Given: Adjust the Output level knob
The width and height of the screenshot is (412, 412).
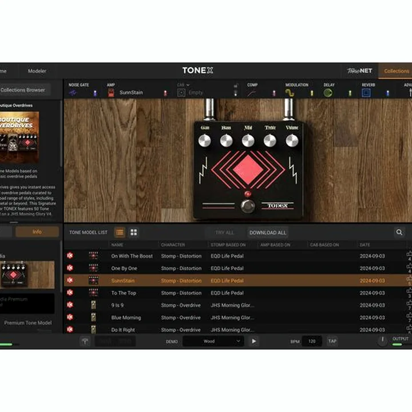Looking at the screenshot, I should coord(382,340).
